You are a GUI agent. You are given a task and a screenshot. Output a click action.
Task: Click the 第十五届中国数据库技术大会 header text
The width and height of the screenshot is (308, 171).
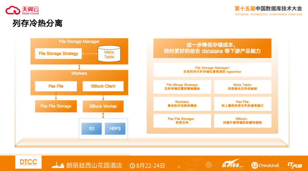click(x=268, y=9)
